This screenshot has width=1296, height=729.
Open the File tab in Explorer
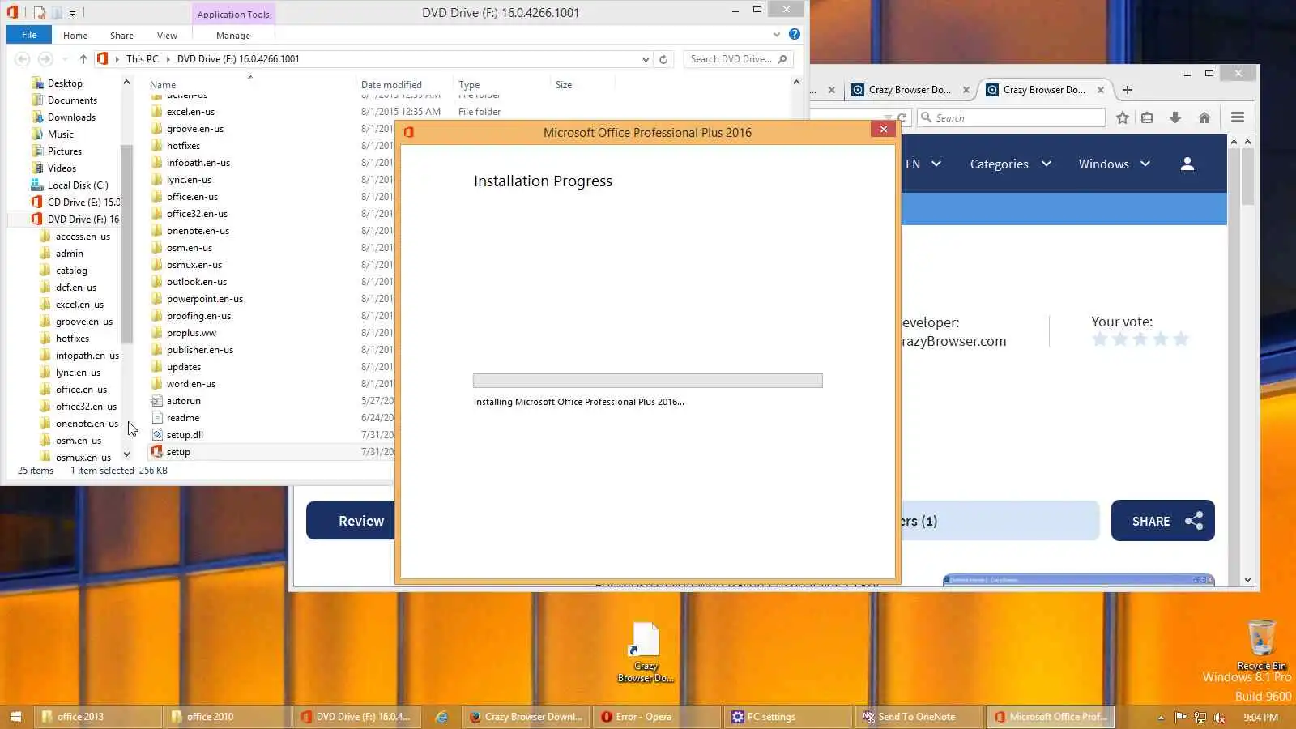tap(29, 35)
